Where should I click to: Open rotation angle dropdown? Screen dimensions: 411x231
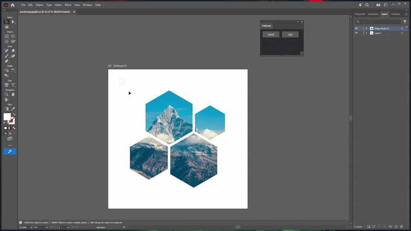(47, 227)
